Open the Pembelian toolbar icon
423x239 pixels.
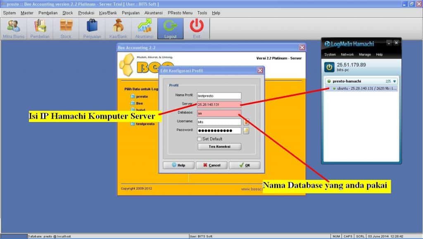point(40,26)
